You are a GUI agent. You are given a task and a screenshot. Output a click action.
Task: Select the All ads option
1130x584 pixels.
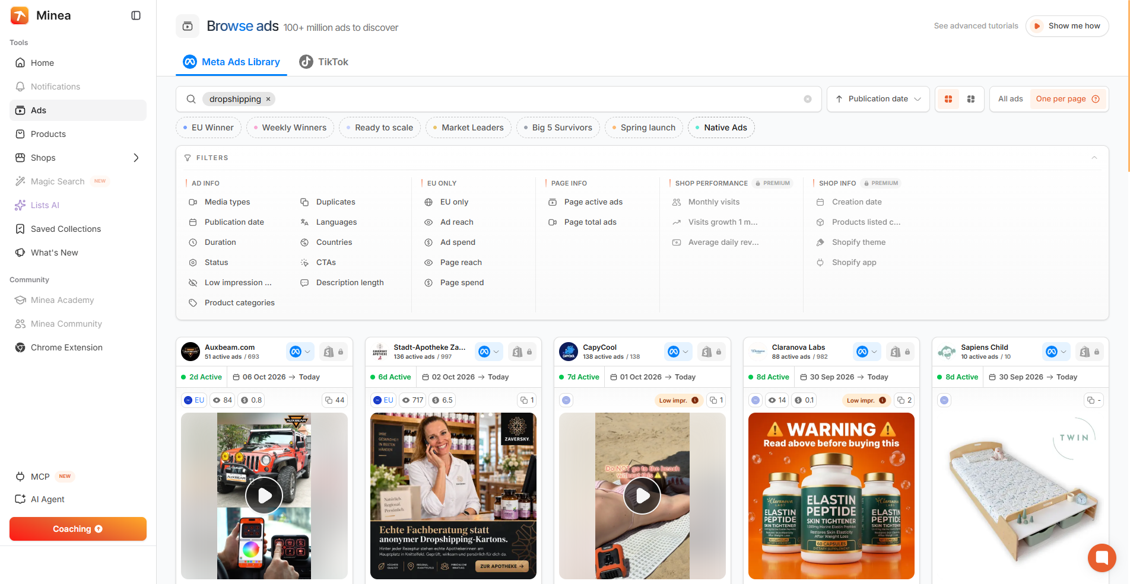tap(1010, 99)
